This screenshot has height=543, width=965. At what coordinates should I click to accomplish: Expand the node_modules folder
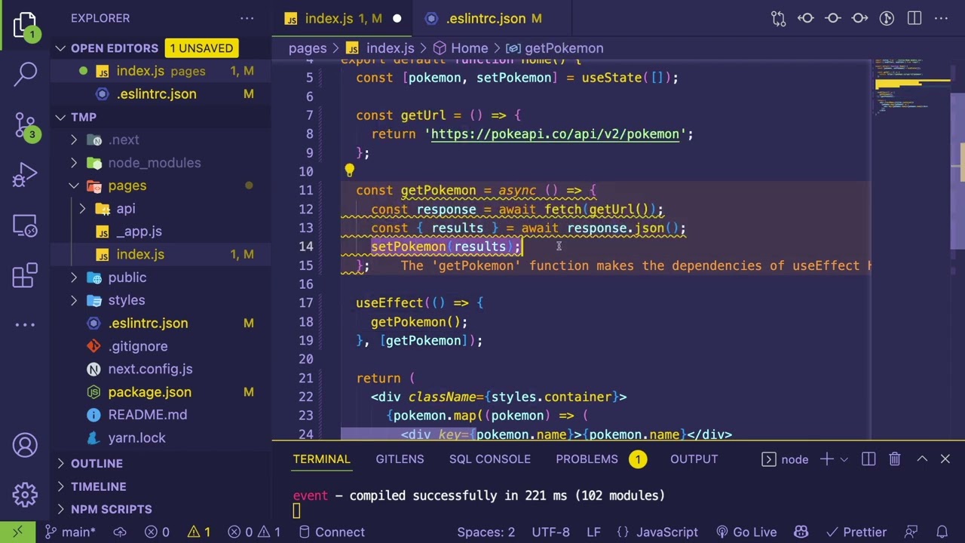tap(74, 163)
